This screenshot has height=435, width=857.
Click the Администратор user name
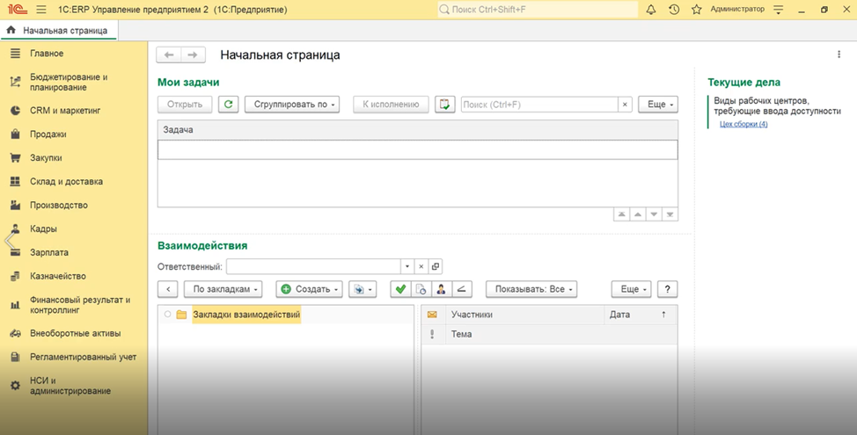point(737,10)
